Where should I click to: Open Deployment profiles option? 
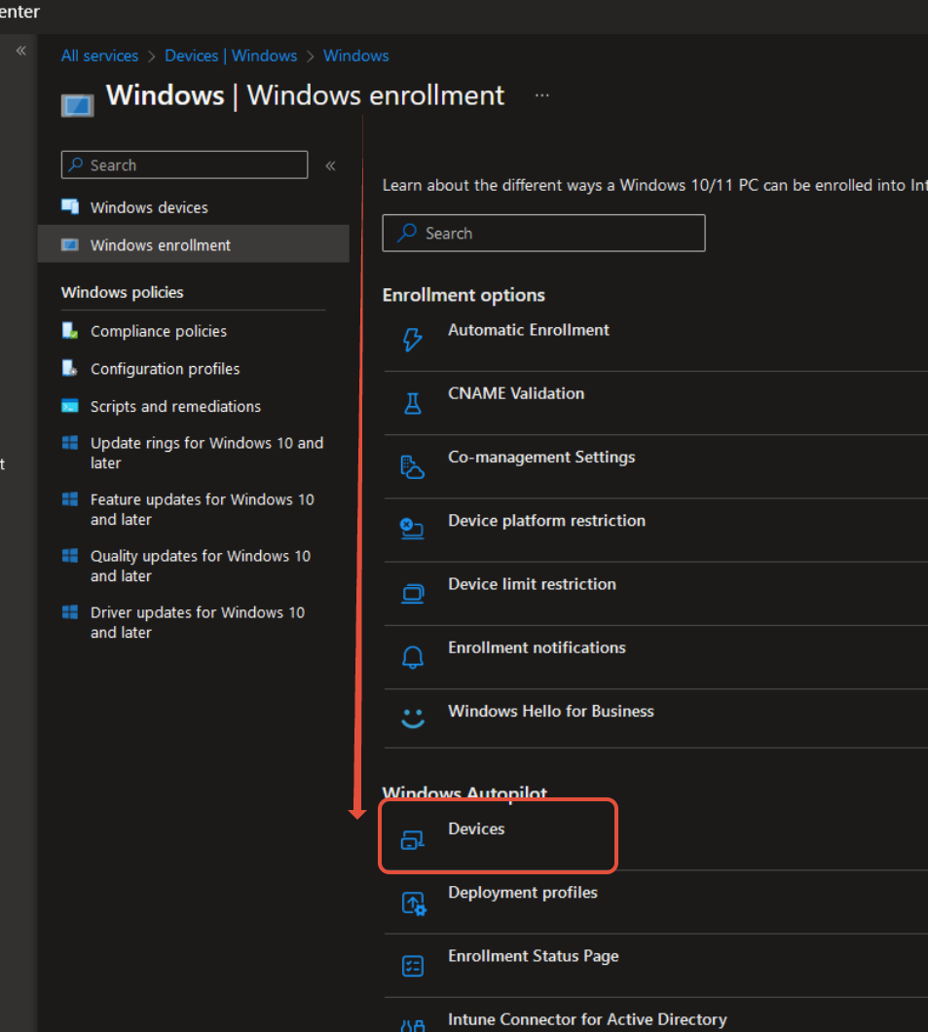pos(523,893)
